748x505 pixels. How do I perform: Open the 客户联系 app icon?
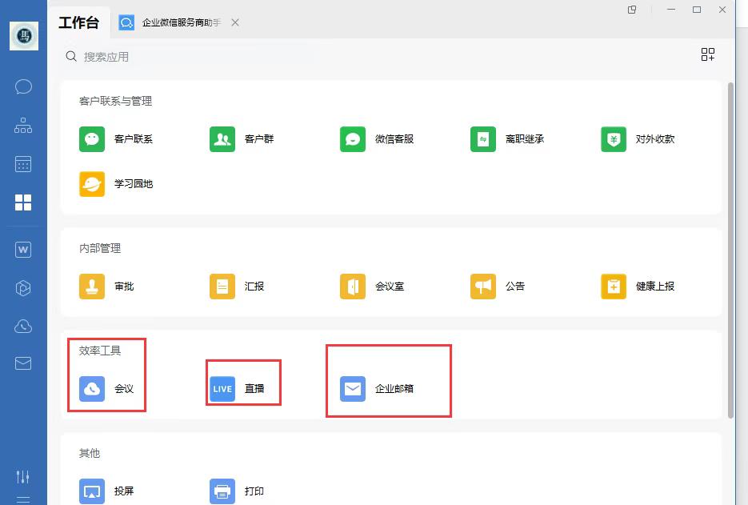[93, 138]
